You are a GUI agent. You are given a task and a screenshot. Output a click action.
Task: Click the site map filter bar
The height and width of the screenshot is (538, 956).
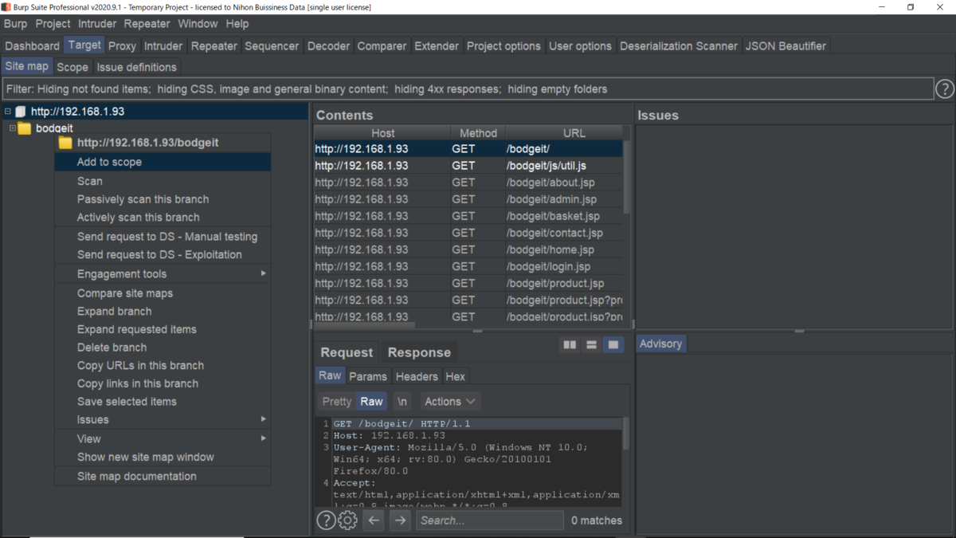click(468, 89)
